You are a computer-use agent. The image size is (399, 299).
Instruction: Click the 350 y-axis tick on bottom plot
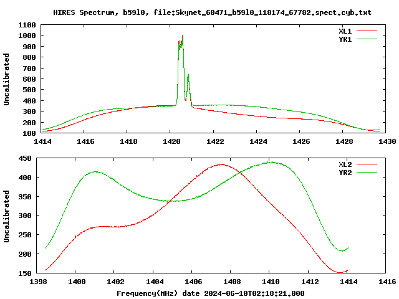click(x=25, y=197)
